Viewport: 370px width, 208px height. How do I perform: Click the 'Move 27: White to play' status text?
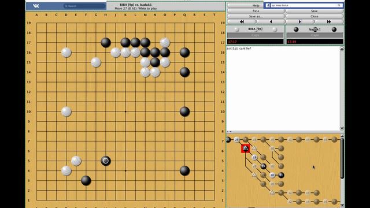tap(136, 9)
